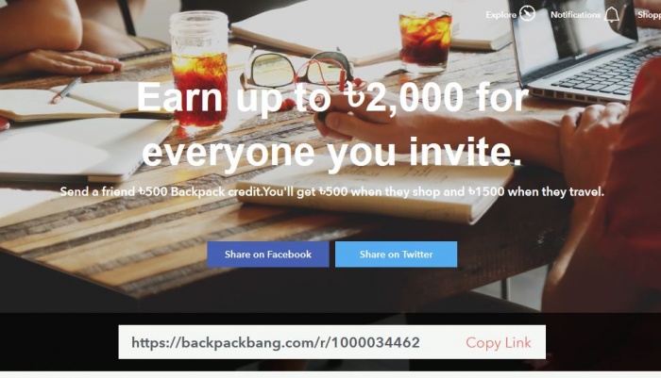Screen dimensions: 661x378
Task: Open the partially visible Shopping menu item
Action: 650,15
